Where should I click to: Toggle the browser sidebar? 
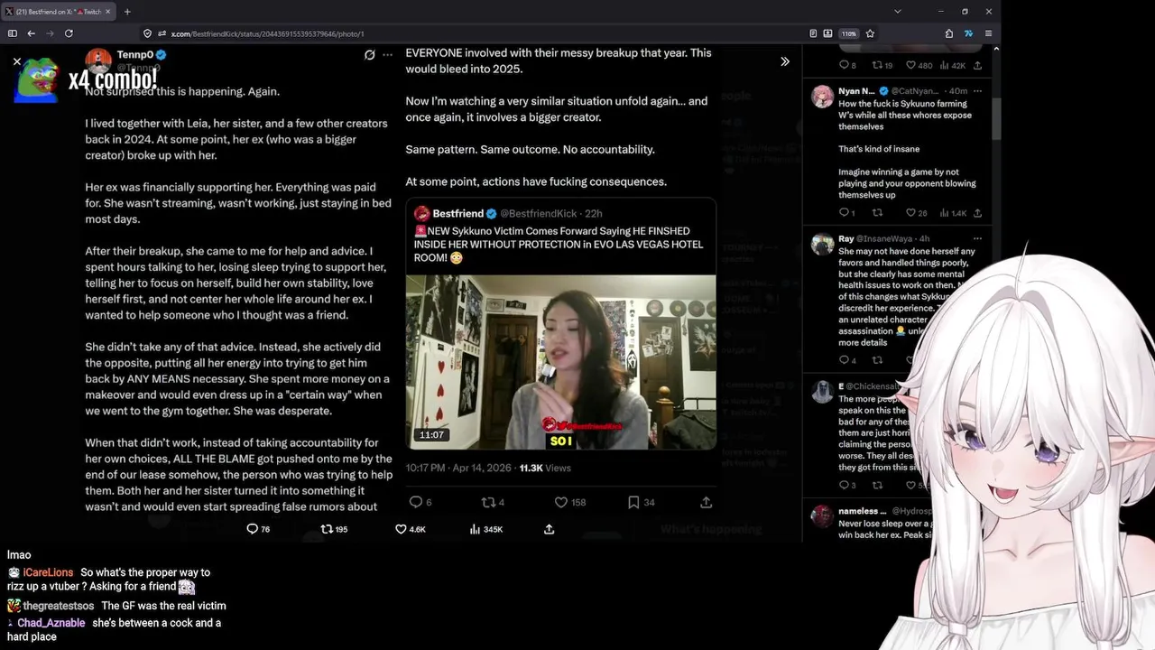pyautogui.click(x=12, y=33)
